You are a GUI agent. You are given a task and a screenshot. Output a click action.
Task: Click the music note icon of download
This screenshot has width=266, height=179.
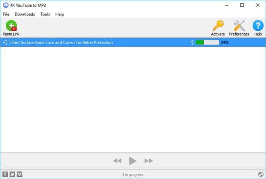(5, 42)
